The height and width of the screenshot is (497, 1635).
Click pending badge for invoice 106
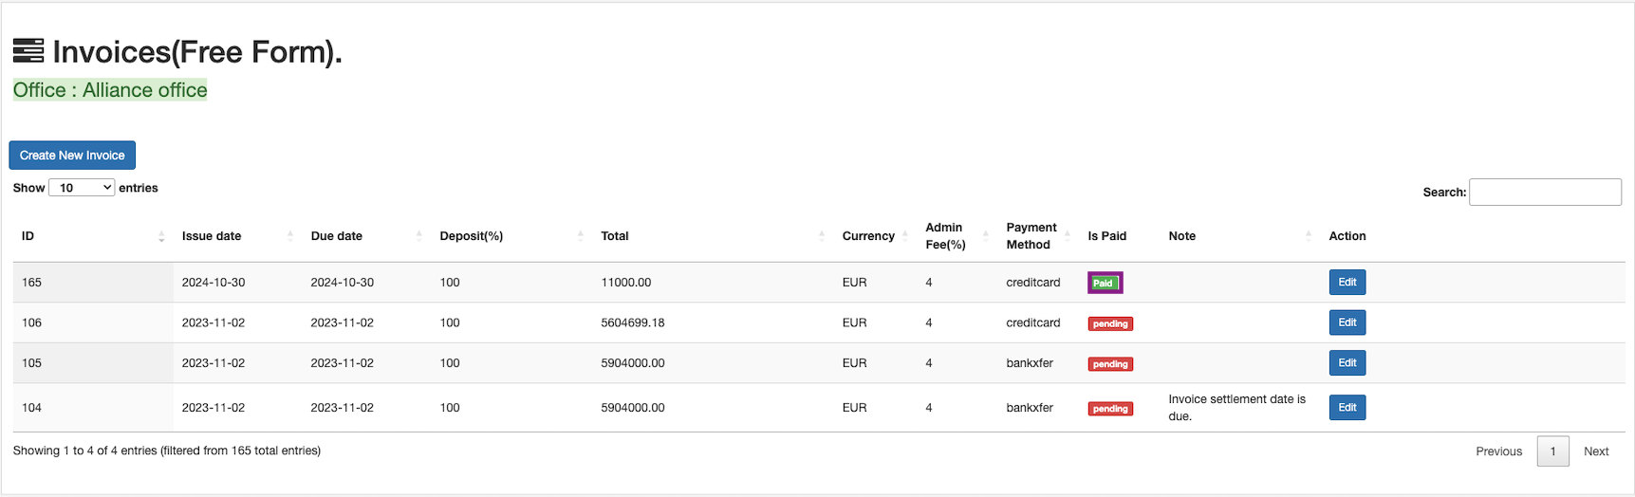(1109, 324)
